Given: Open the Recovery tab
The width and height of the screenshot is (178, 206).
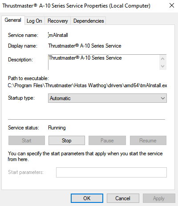Looking at the screenshot, I should pyautogui.click(x=58, y=21).
